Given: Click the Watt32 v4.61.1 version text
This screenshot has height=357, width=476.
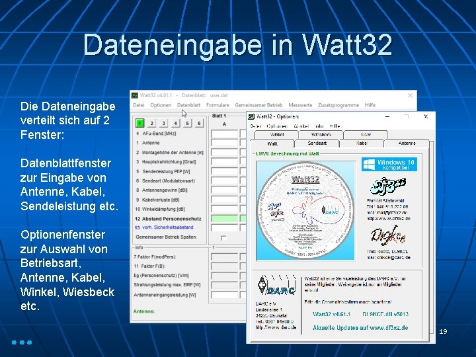Looking at the screenshot, I should (x=331, y=314).
